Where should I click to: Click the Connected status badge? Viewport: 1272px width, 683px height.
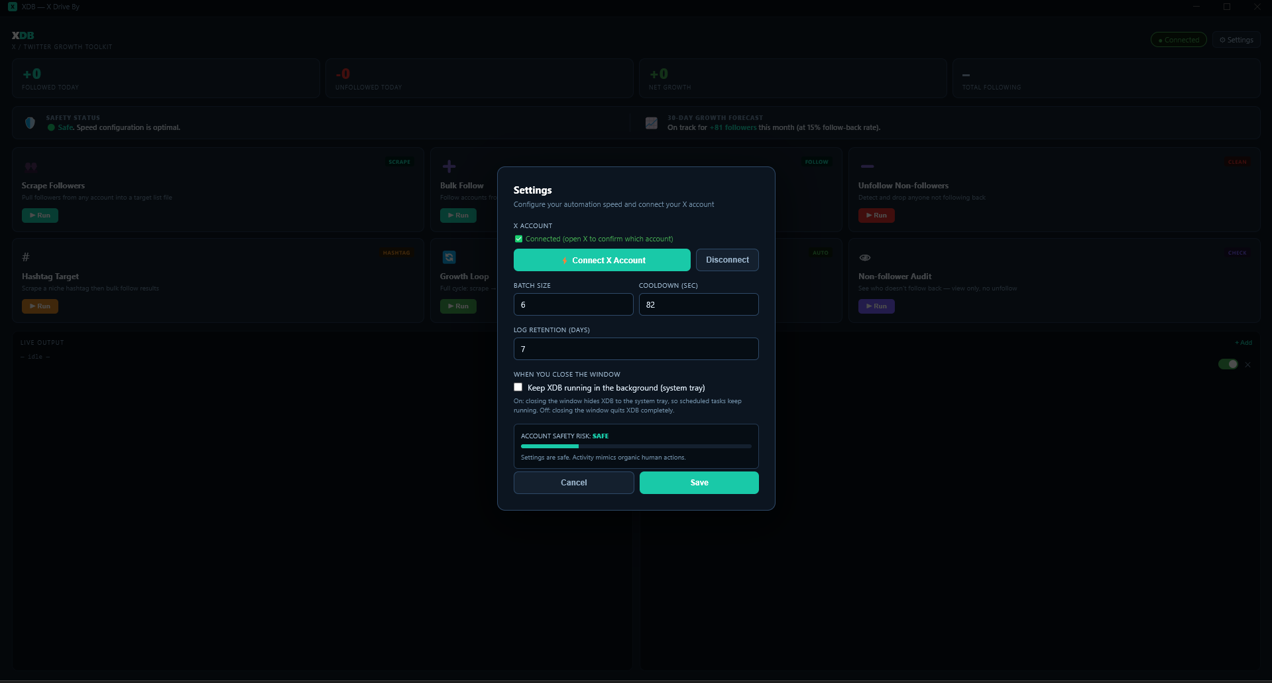click(1179, 40)
